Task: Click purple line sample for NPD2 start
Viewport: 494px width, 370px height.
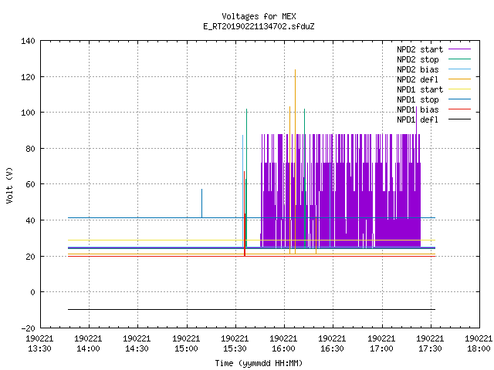Action: [x=459, y=49]
